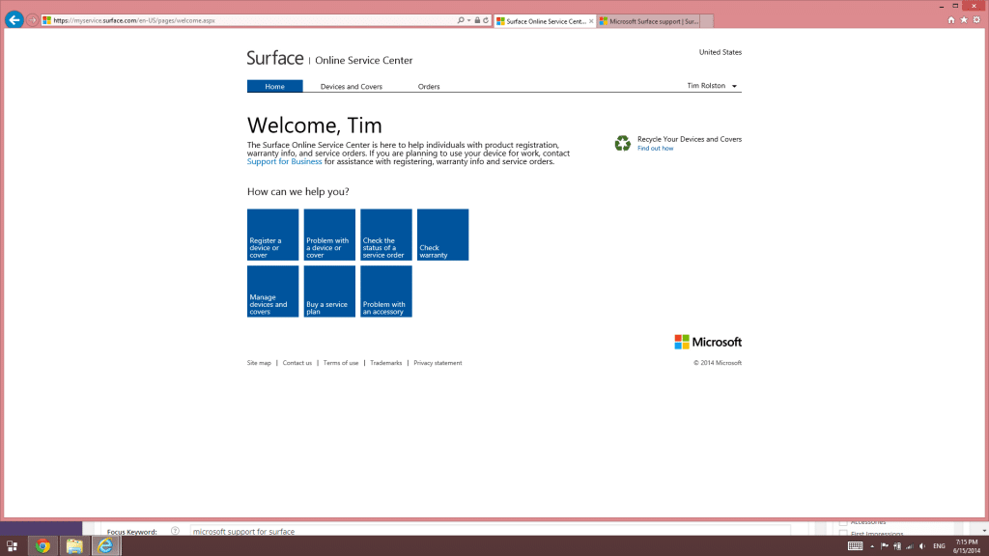Click the Online Service Center title text
Image resolution: width=989 pixels, height=556 pixels.
point(364,61)
